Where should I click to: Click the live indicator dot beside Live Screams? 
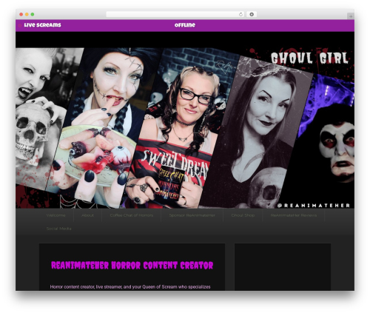pos(20,25)
